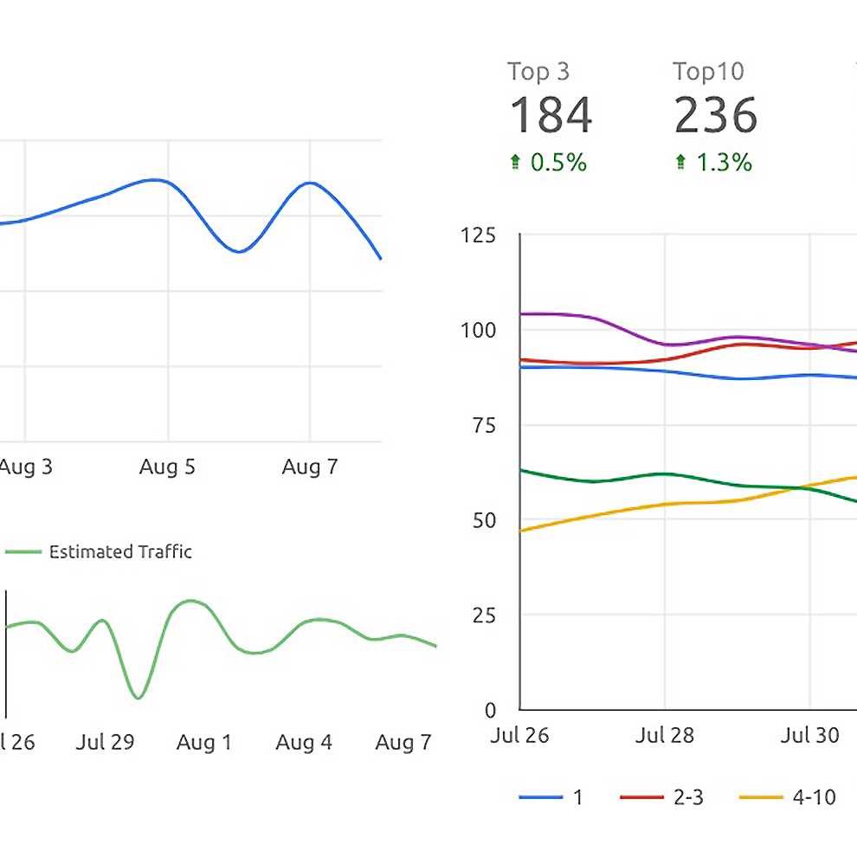Toggle the blue "1" legend series
857x857 pixels.
[578, 797]
